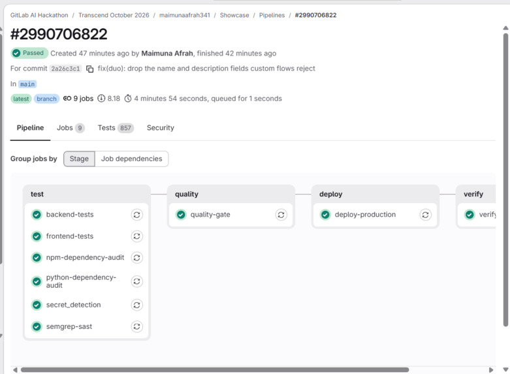Click the secret_detection passed status icon
510x374 pixels.
tap(37, 305)
